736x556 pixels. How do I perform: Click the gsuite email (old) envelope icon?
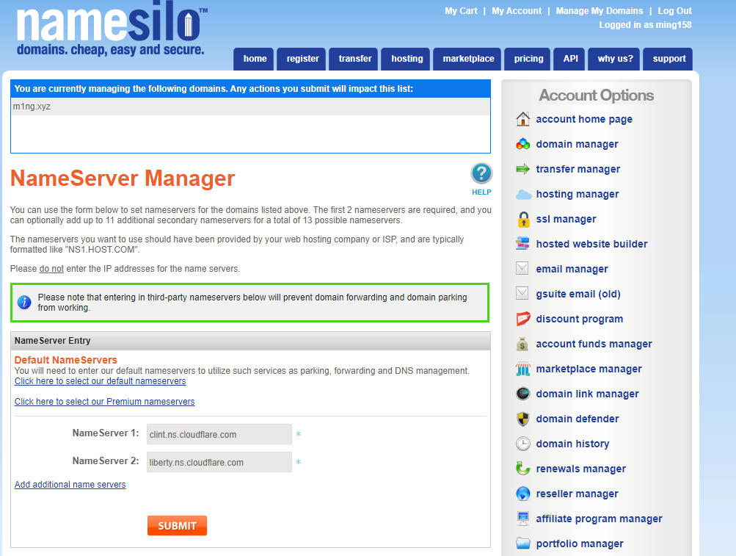pyautogui.click(x=522, y=293)
